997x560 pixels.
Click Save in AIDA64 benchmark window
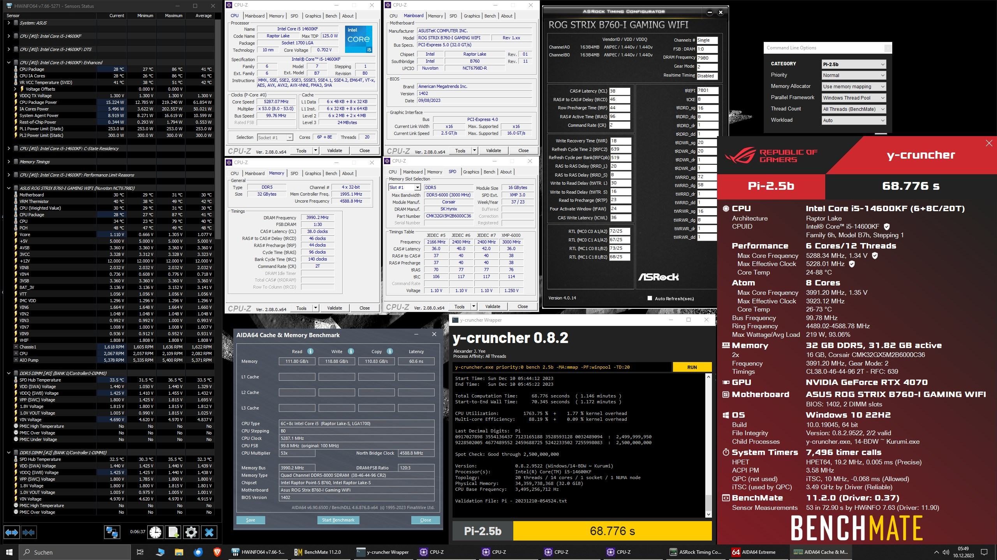[x=250, y=520]
